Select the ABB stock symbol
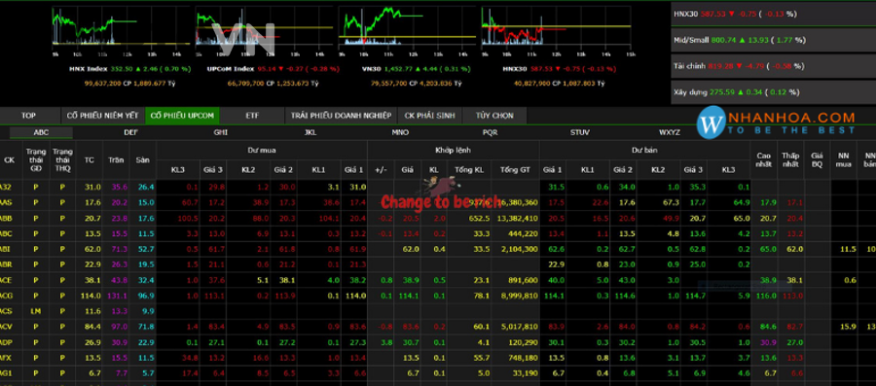The height and width of the screenshot is (386, 876). (x=7, y=219)
